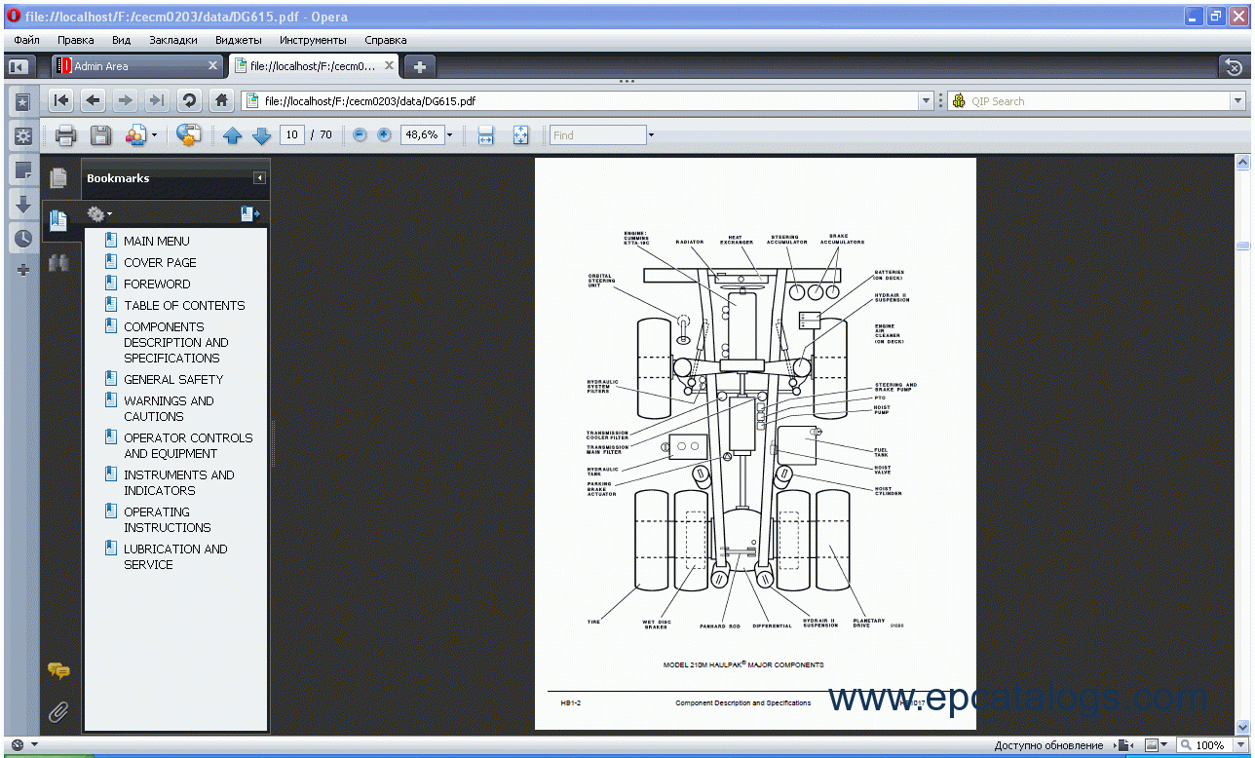Open the Справка menu
1255x758 pixels.
386,40
